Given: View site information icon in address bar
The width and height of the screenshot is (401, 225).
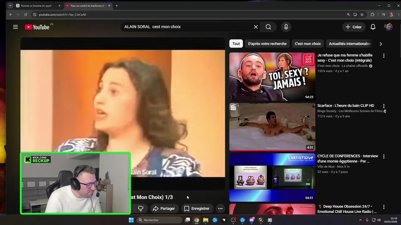Looking at the screenshot, I should (x=35, y=14).
